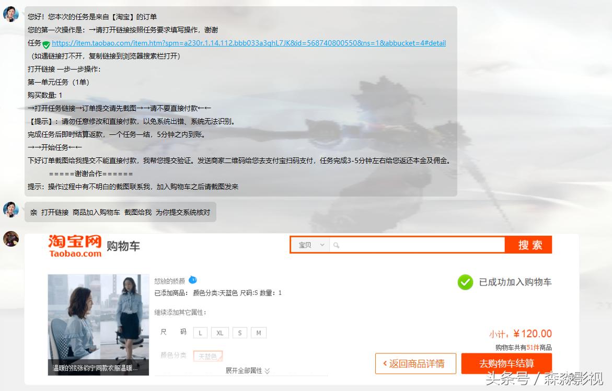This screenshot has height=391, width=612.
Task: Click the green verified icon beside the task link
Action: (x=45, y=43)
